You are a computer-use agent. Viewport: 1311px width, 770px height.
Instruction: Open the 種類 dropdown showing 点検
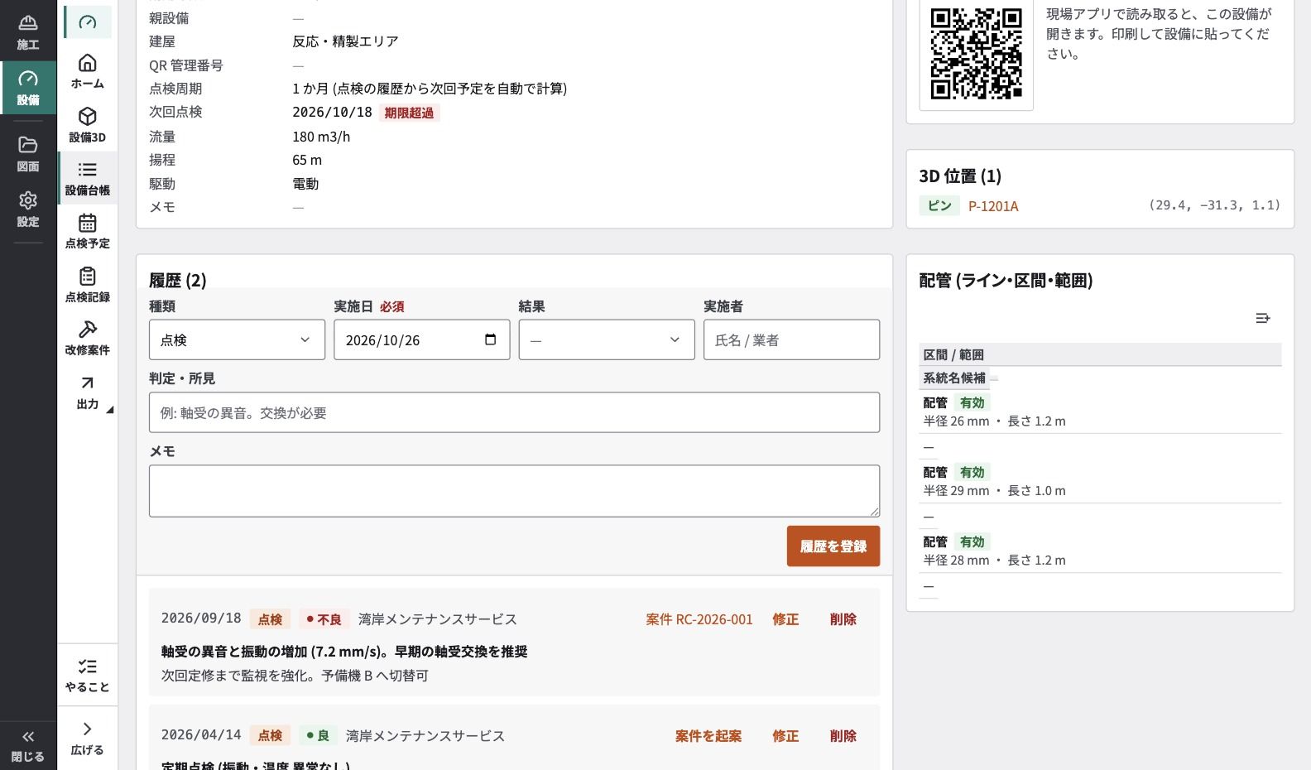click(x=237, y=339)
